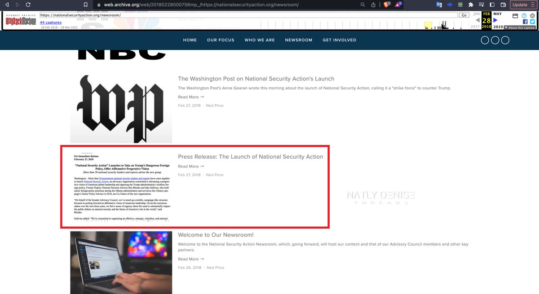The image size is (539, 294).
Task: Open the laptop photo newsroom thumbnail
Action: (x=121, y=263)
